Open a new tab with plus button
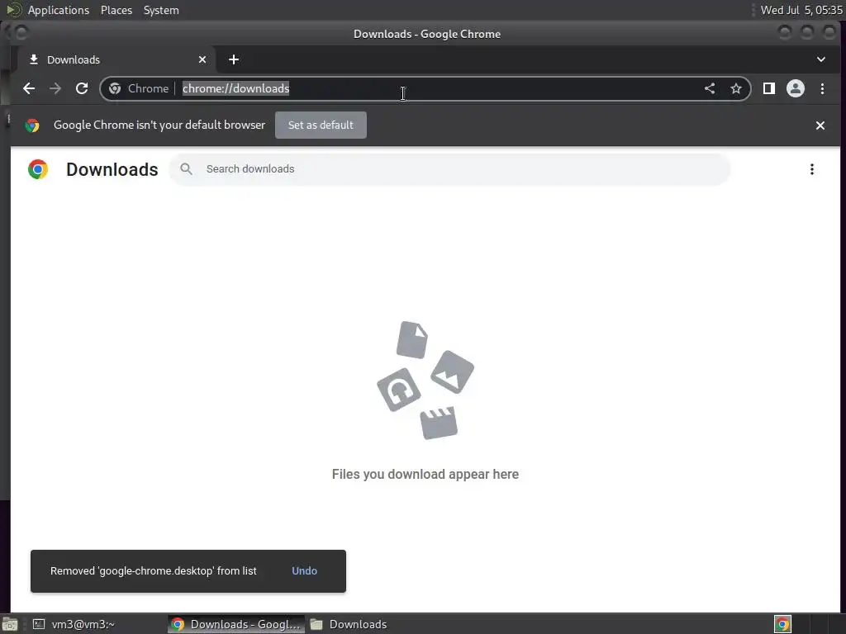Image resolution: width=846 pixels, height=634 pixels. pos(234,59)
